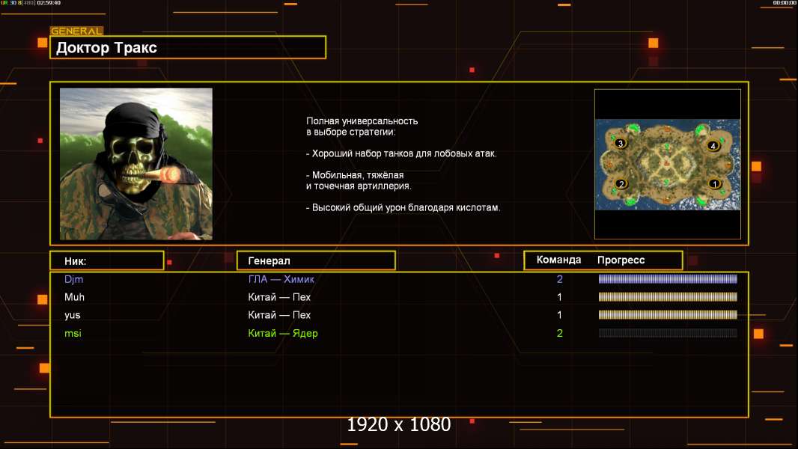Click start position 2 on the map
The width and height of the screenshot is (798, 449).
pyautogui.click(x=621, y=184)
